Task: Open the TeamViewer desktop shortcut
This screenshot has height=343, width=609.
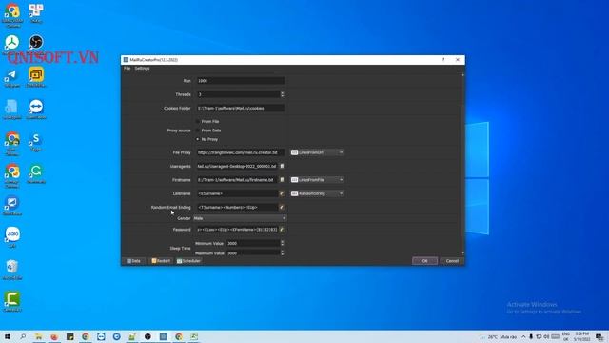Action: (x=36, y=109)
